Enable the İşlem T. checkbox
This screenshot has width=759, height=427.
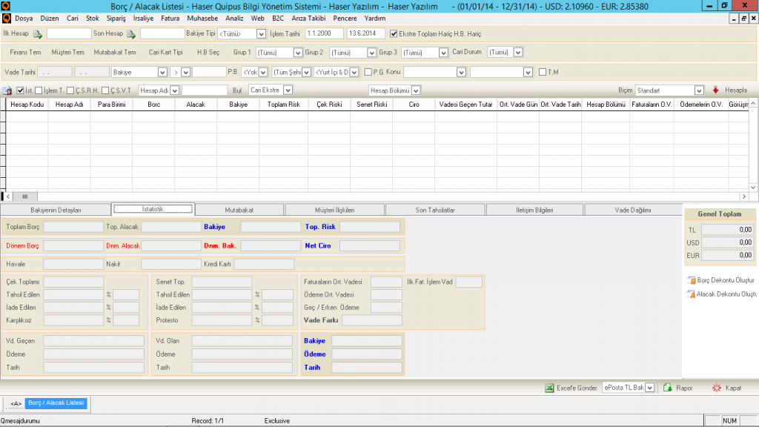click(x=39, y=90)
